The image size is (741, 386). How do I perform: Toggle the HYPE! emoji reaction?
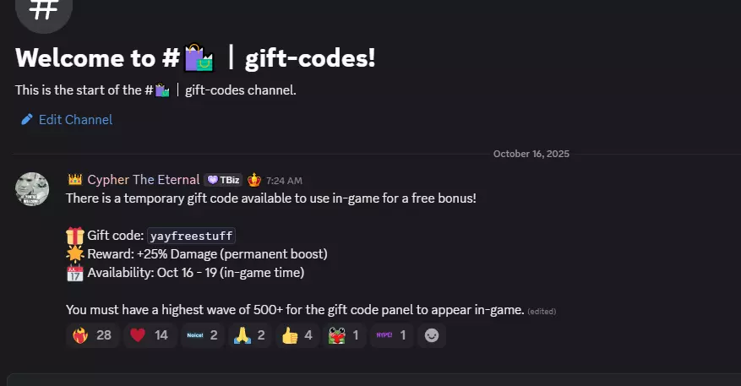click(x=391, y=335)
